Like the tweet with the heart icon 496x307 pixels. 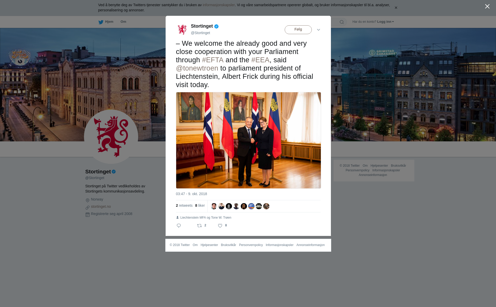(x=220, y=226)
